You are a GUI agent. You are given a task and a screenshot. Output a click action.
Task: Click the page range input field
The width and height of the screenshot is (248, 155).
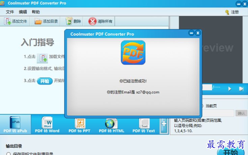coord(218,113)
